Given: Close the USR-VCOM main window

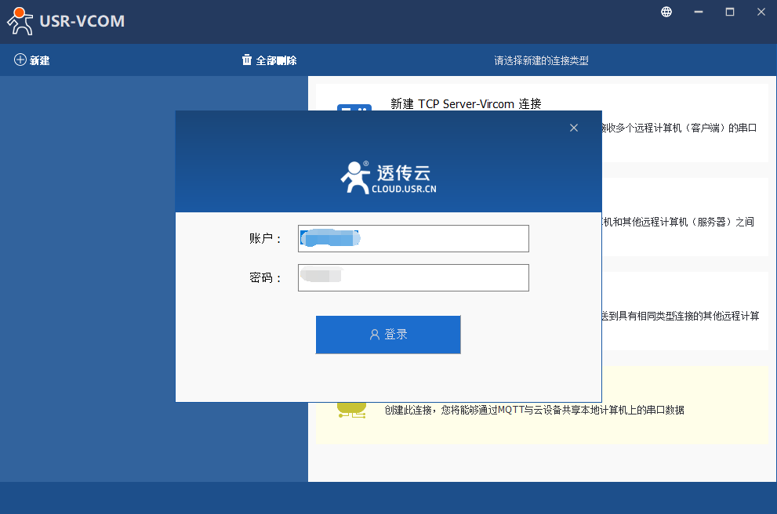Looking at the screenshot, I should [761, 12].
